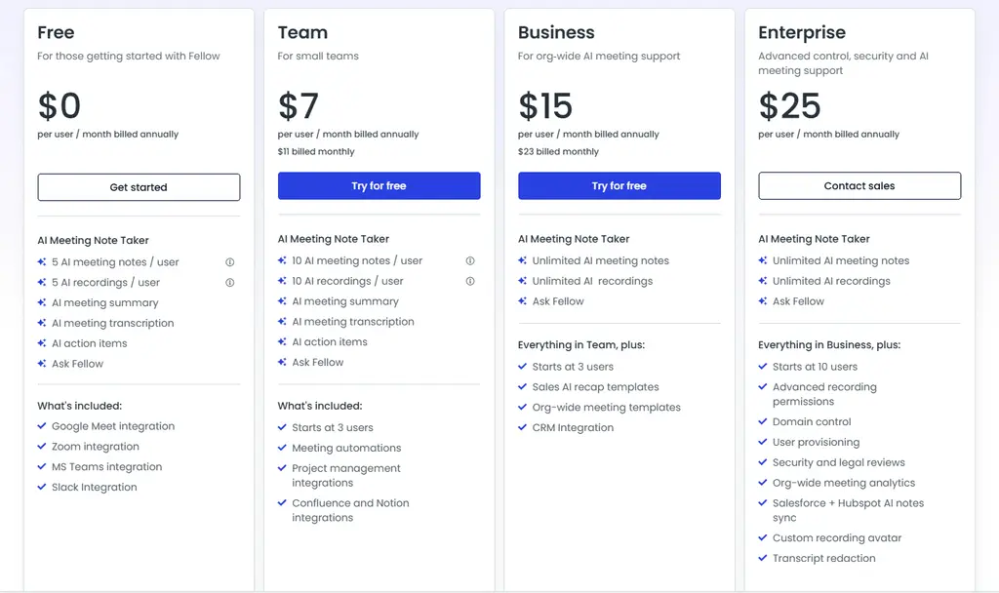Click the checkmark next to Domain control
Viewport: 999px width, 593px height.
pos(763,421)
